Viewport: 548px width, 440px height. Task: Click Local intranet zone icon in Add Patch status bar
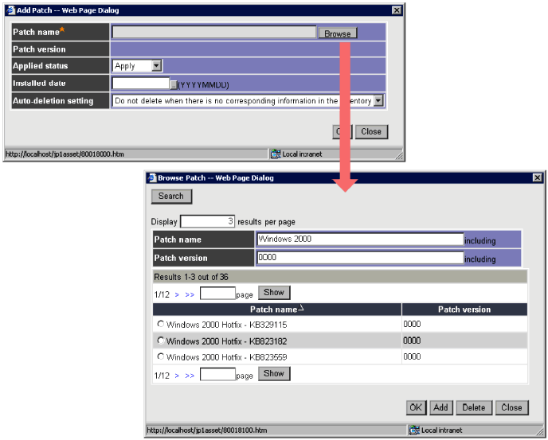click(276, 154)
